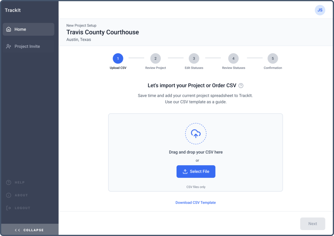Open the JS user avatar menu
334x236 pixels.
(320, 10)
